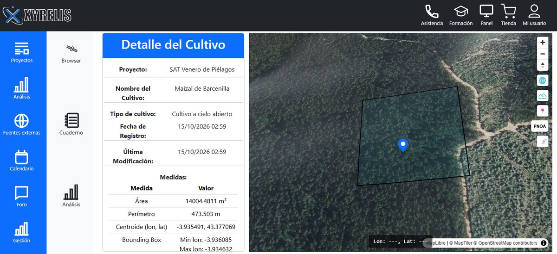The width and height of the screenshot is (557, 254).
Task: Open the Tienda shopping cart
Action: coord(509,15)
